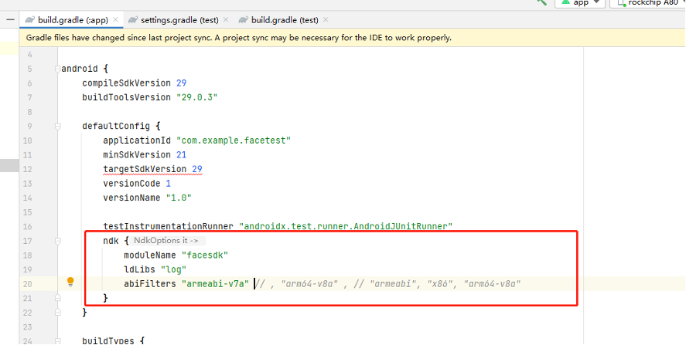
Task: Click the green hammer build icon
Action: (541, 2)
